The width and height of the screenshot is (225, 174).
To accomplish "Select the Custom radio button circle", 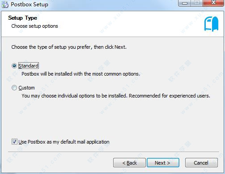I will 14,88.
